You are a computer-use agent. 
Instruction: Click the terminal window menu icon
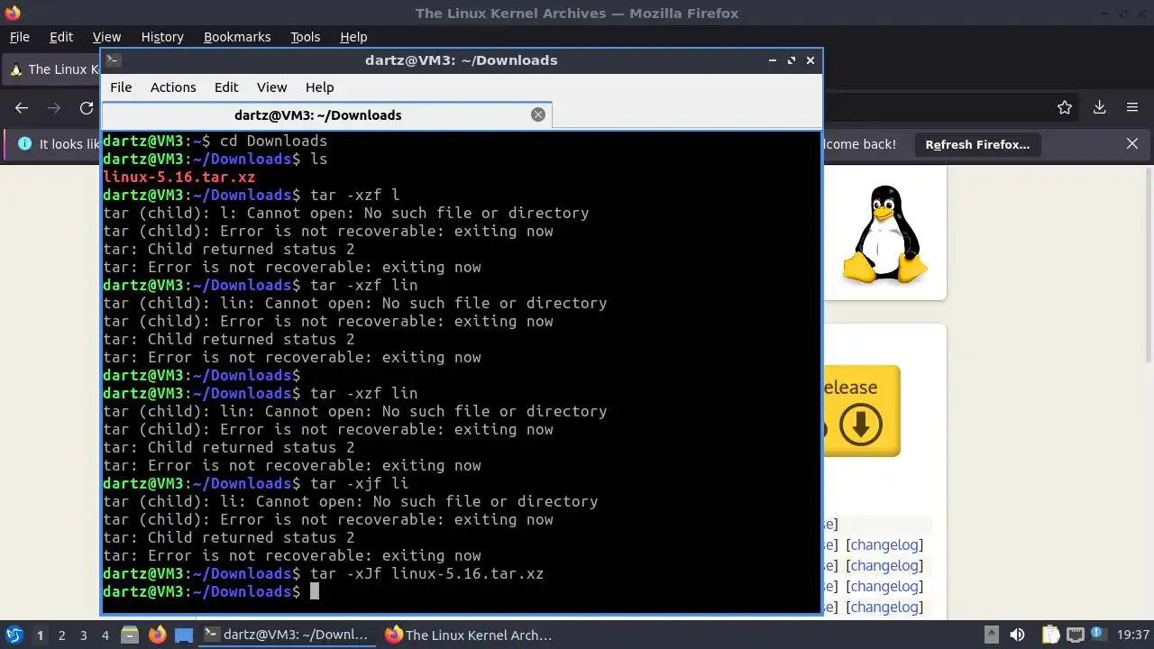pyautogui.click(x=113, y=60)
